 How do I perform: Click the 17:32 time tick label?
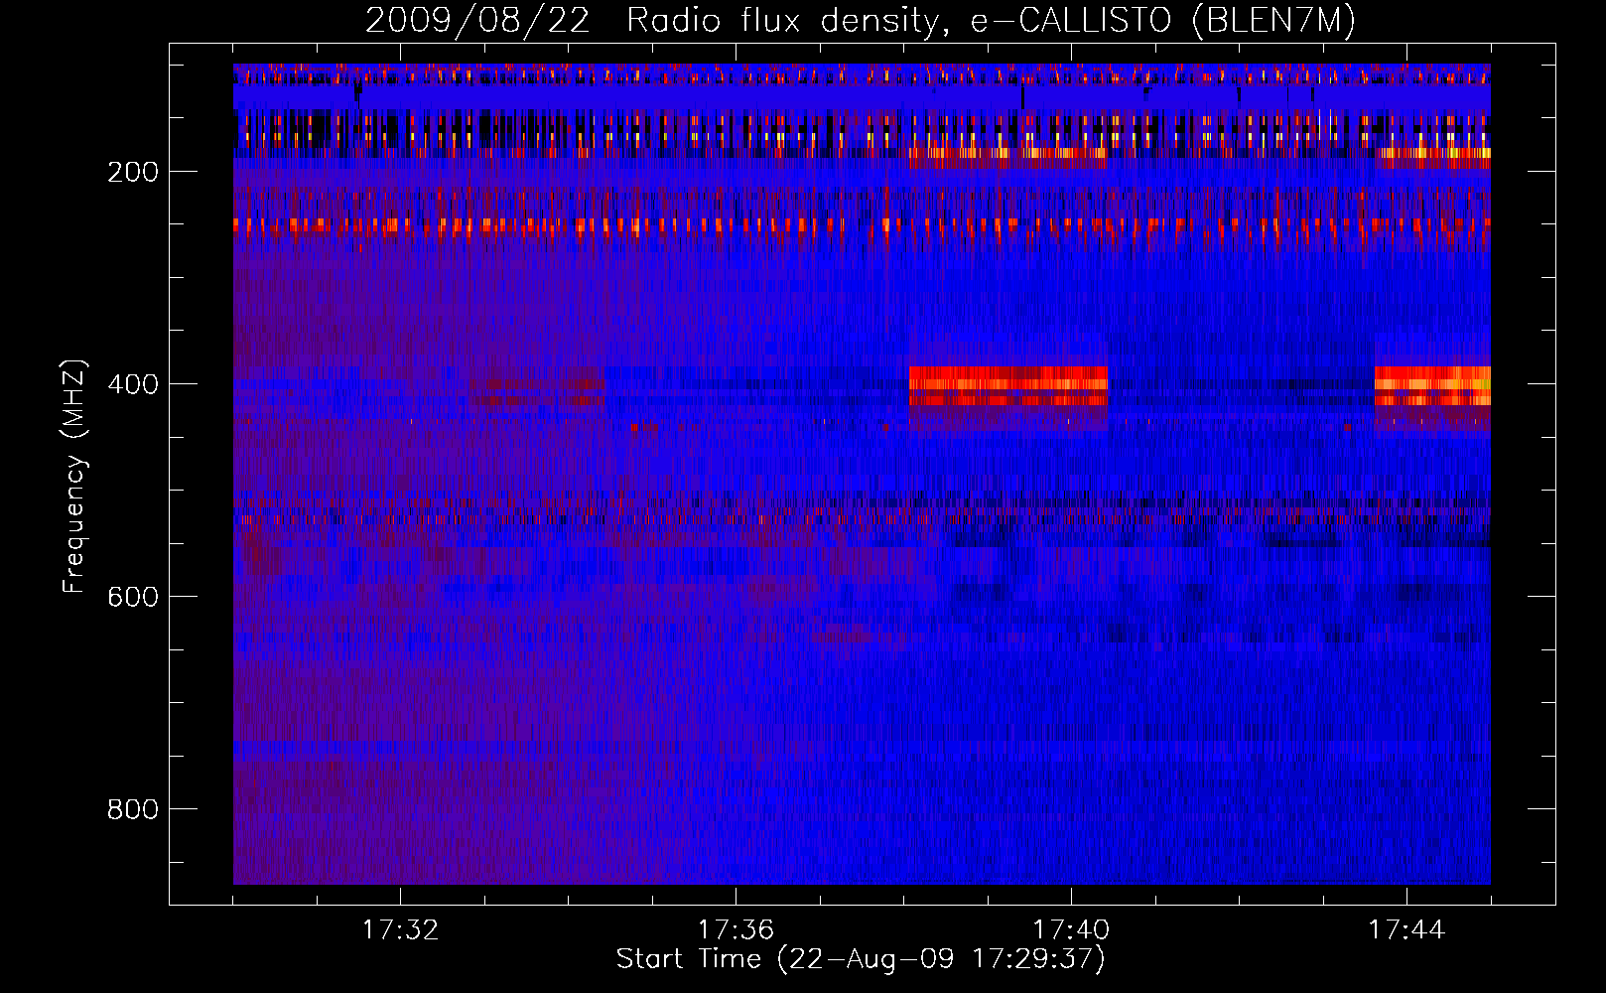400,930
